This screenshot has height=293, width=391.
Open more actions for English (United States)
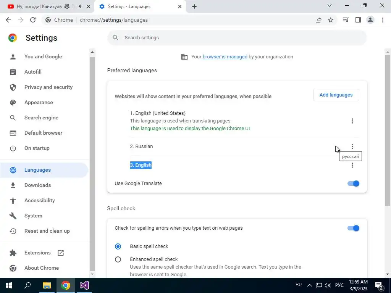click(352, 121)
